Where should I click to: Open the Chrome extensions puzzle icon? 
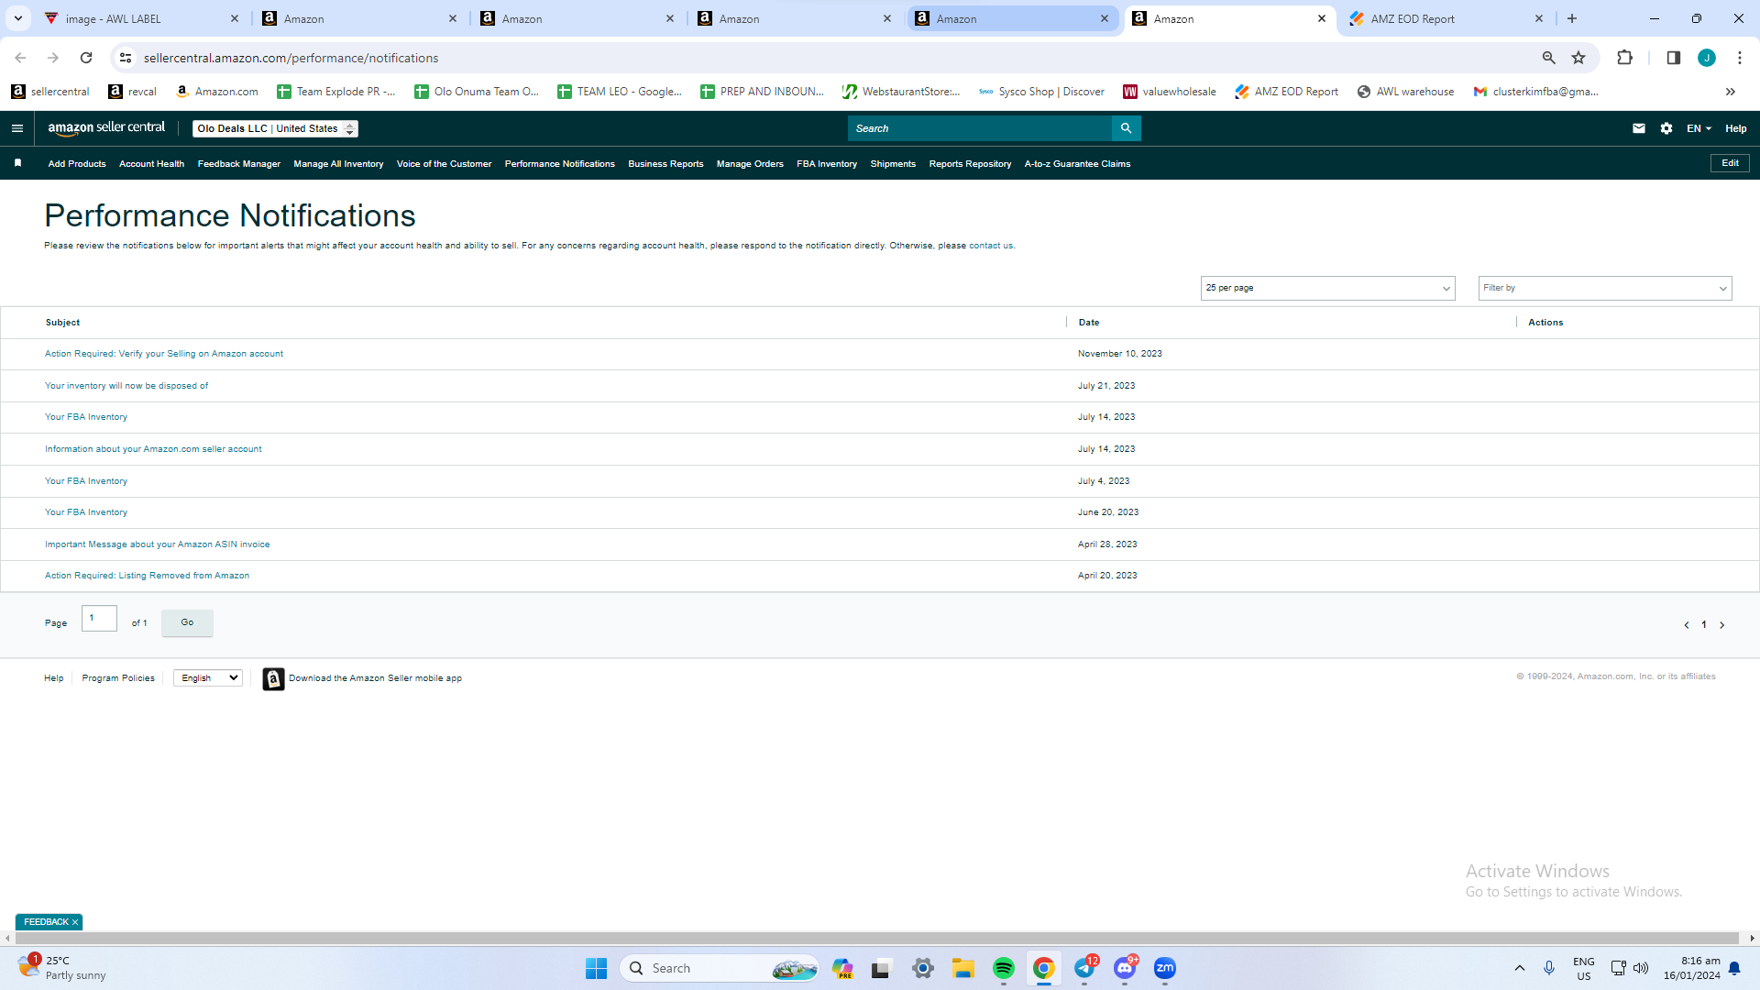point(1624,58)
